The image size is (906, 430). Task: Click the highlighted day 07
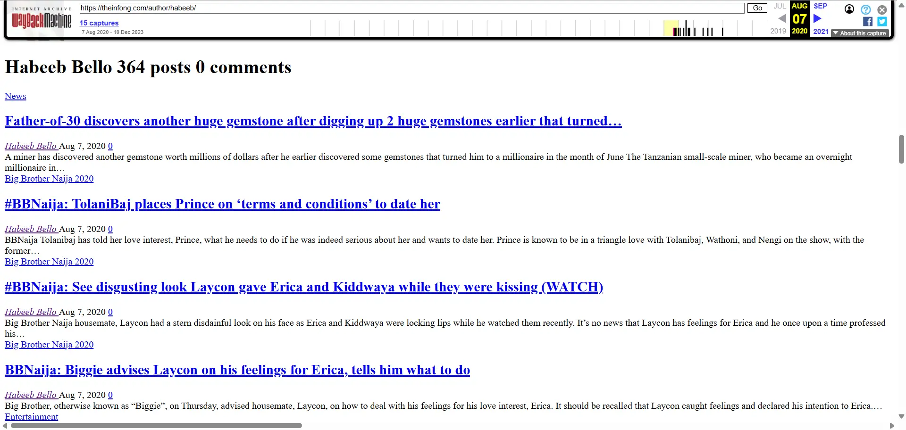coord(799,19)
